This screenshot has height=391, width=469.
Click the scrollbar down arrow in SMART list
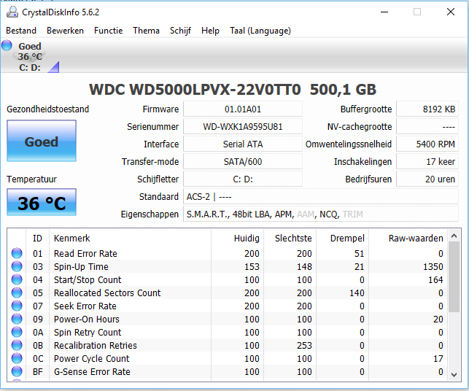coord(454,374)
